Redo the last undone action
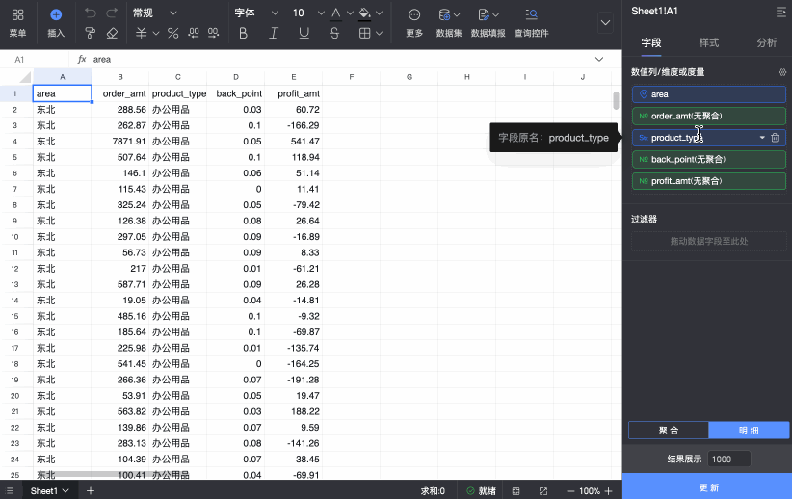792x499 pixels. 112,13
